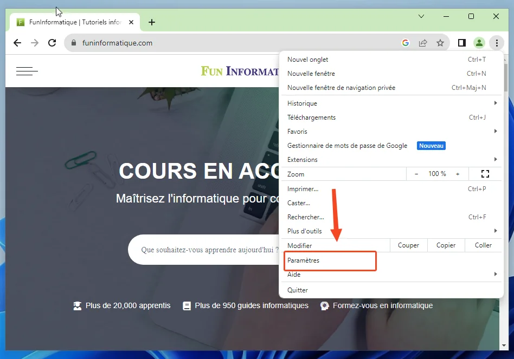Click 'Plus de 20,000 apprentis' text
Screen dimensions: 514x359
[x=128, y=305]
